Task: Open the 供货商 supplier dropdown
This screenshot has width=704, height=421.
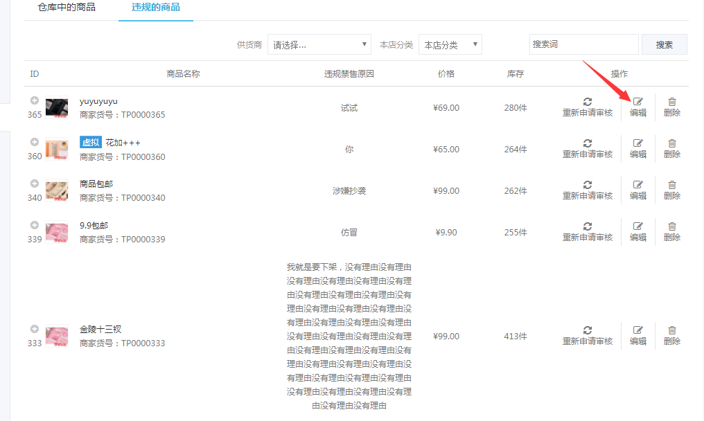Action: [x=319, y=45]
